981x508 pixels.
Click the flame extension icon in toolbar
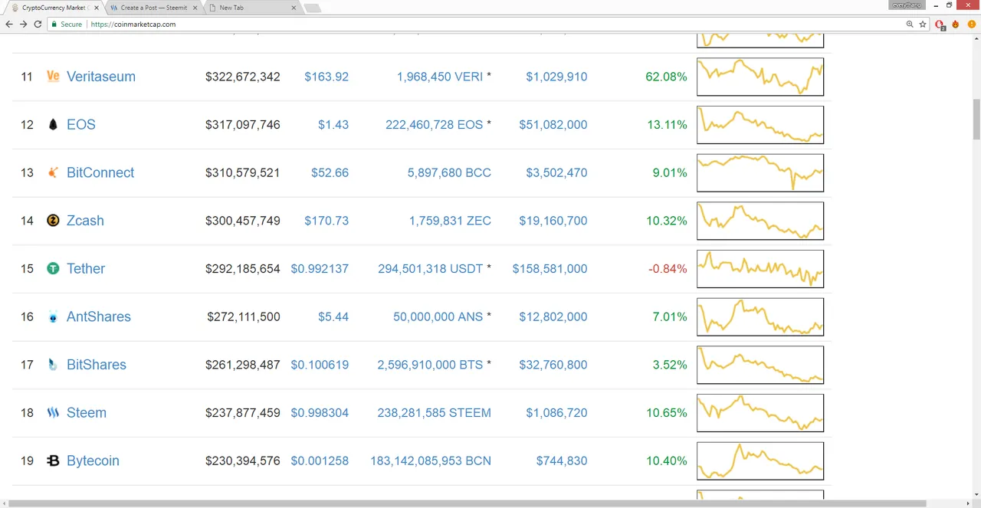tap(955, 25)
